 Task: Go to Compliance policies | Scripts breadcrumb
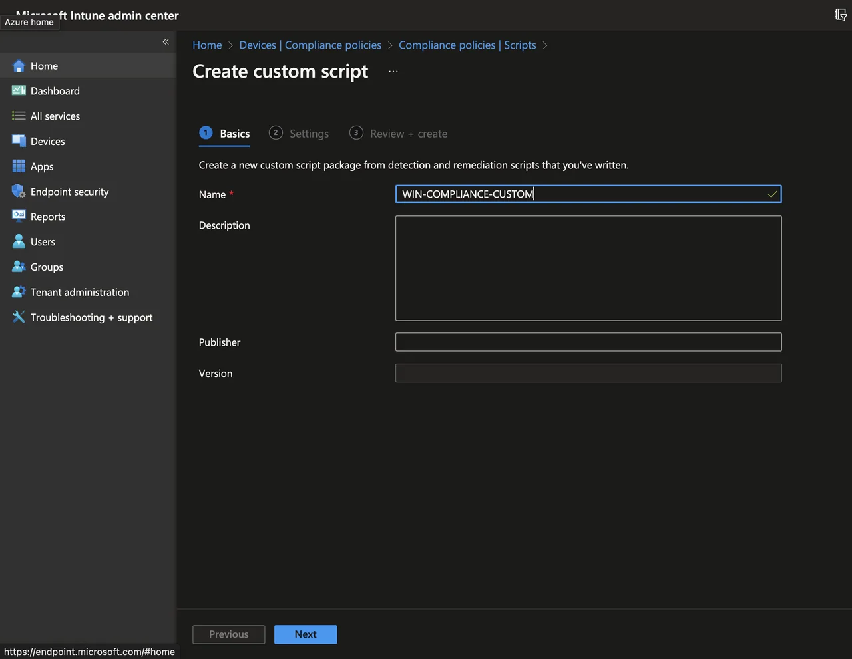pos(467,45)
